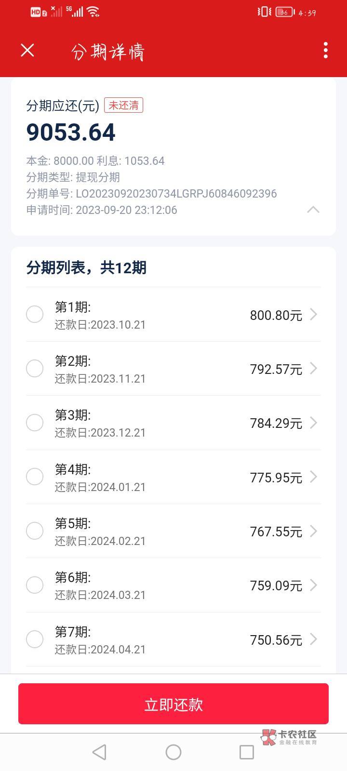Tap the Android back navigation icon
The width and height of the screenshot is (347, 771).
pos(99,752)
